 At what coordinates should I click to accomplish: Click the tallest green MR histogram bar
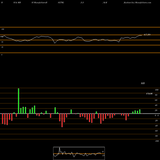(19, 101)
